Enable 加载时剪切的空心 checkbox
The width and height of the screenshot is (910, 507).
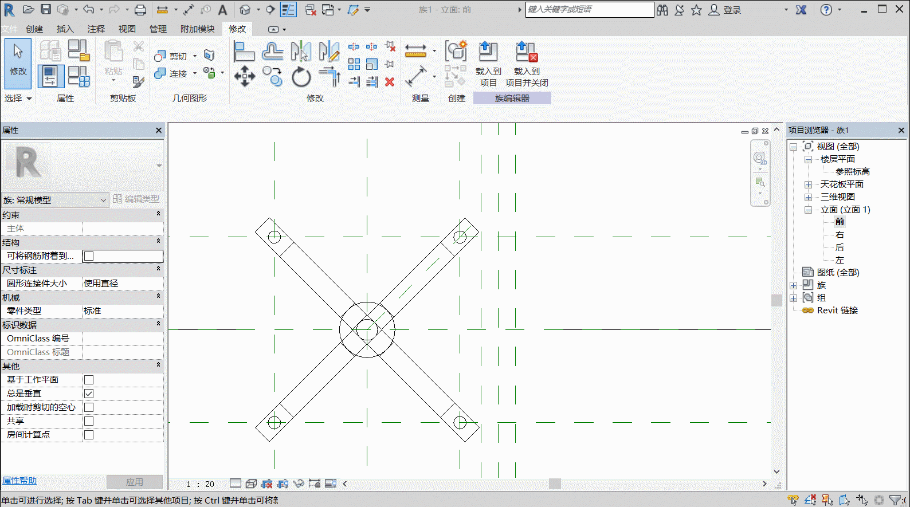point(89,407)
